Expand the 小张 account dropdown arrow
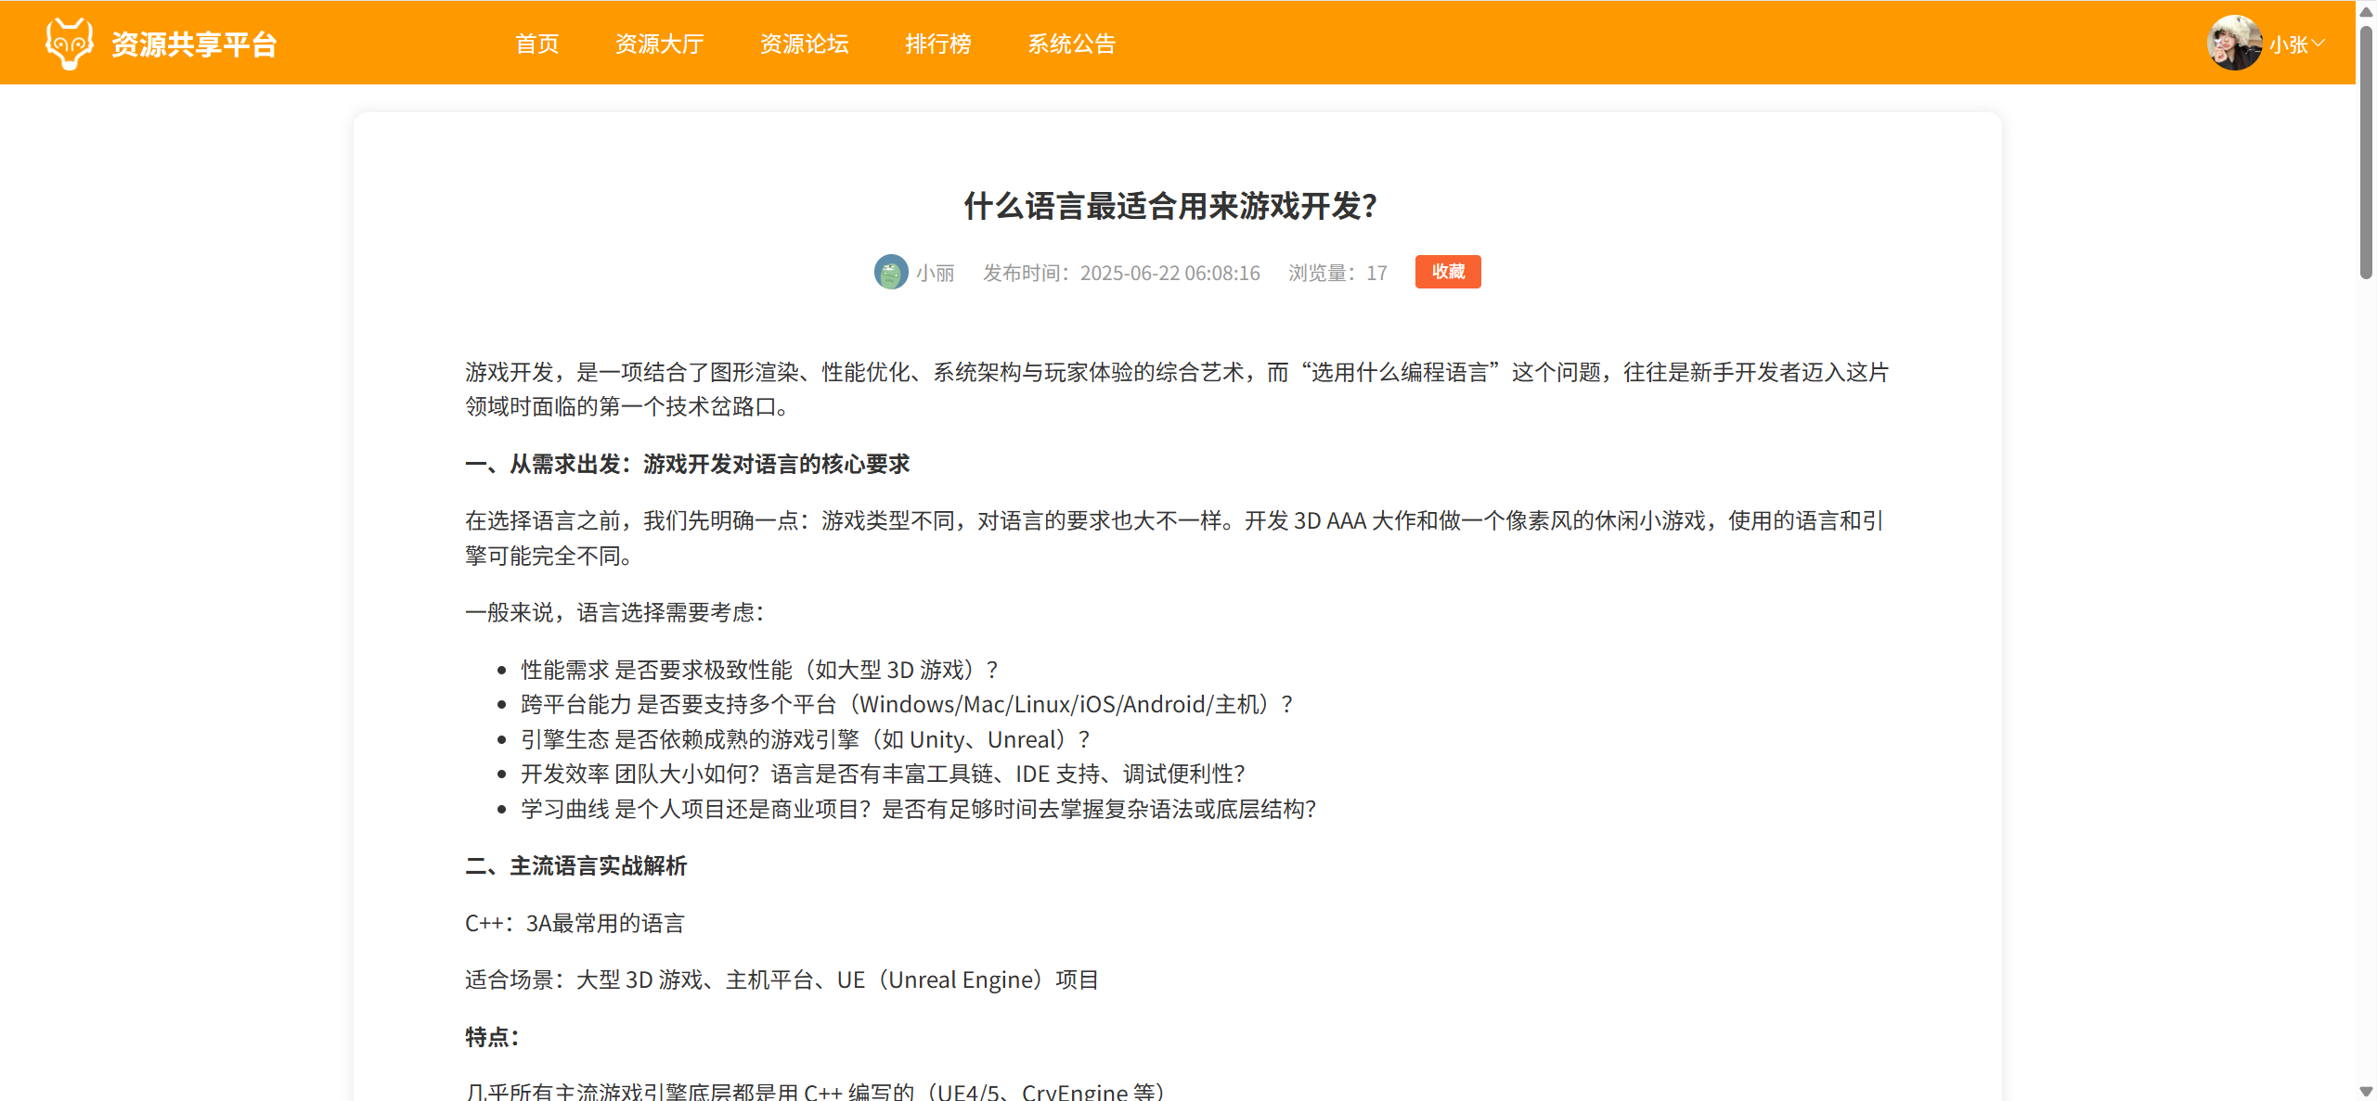The image size is (2377, 1101). click(x=2319, y=44)
